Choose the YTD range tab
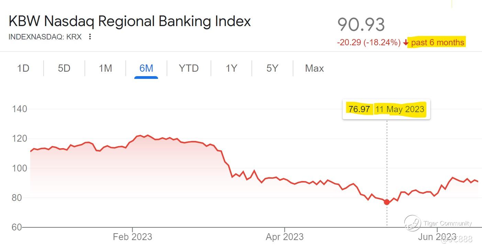Image resolution: width=482 pixels, height=250 pixels. [x=189, y=68]
